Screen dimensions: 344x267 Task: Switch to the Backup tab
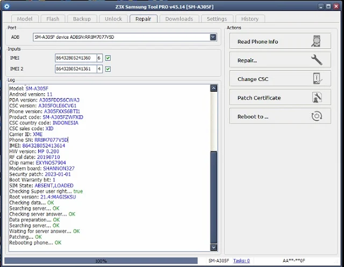coord(82,19)
